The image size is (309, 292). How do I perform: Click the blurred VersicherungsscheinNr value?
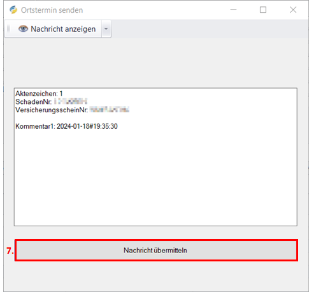109,110
